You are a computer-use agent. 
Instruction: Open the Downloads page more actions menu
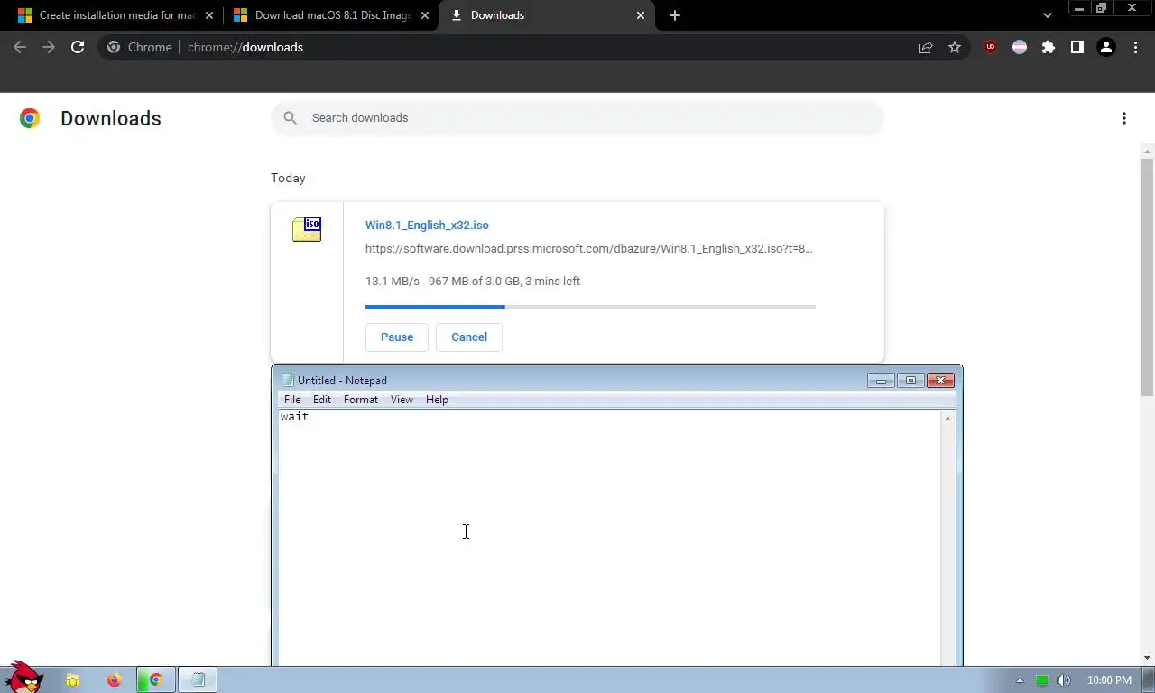[1124, 118]
